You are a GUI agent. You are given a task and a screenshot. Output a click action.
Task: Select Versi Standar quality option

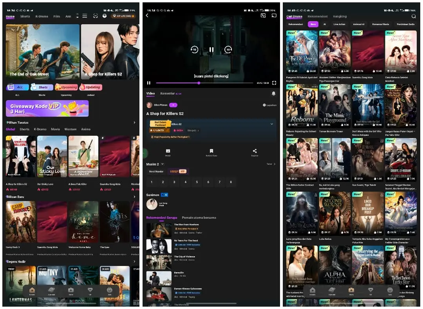coord(156,171)
